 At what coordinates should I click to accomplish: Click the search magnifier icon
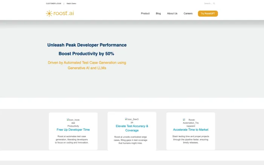pyautogui.click(x=214, y=3)
